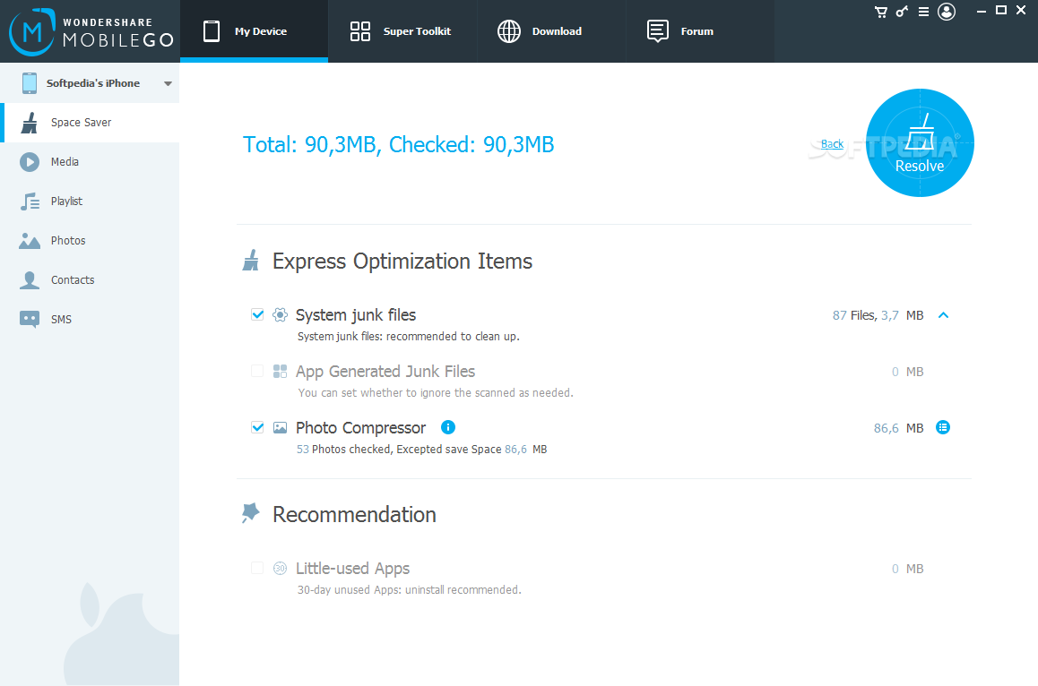Click the "86,6 MB" Photo Compressor size

[x=898, y=428]
